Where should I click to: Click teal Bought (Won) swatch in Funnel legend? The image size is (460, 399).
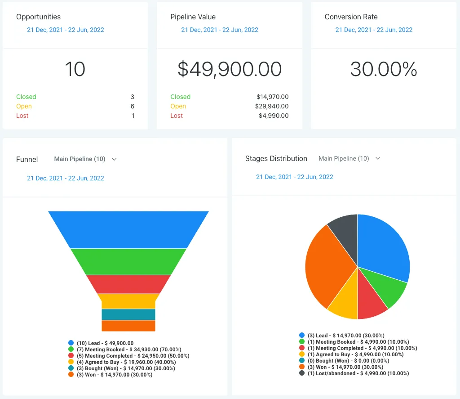coord(71,368)
